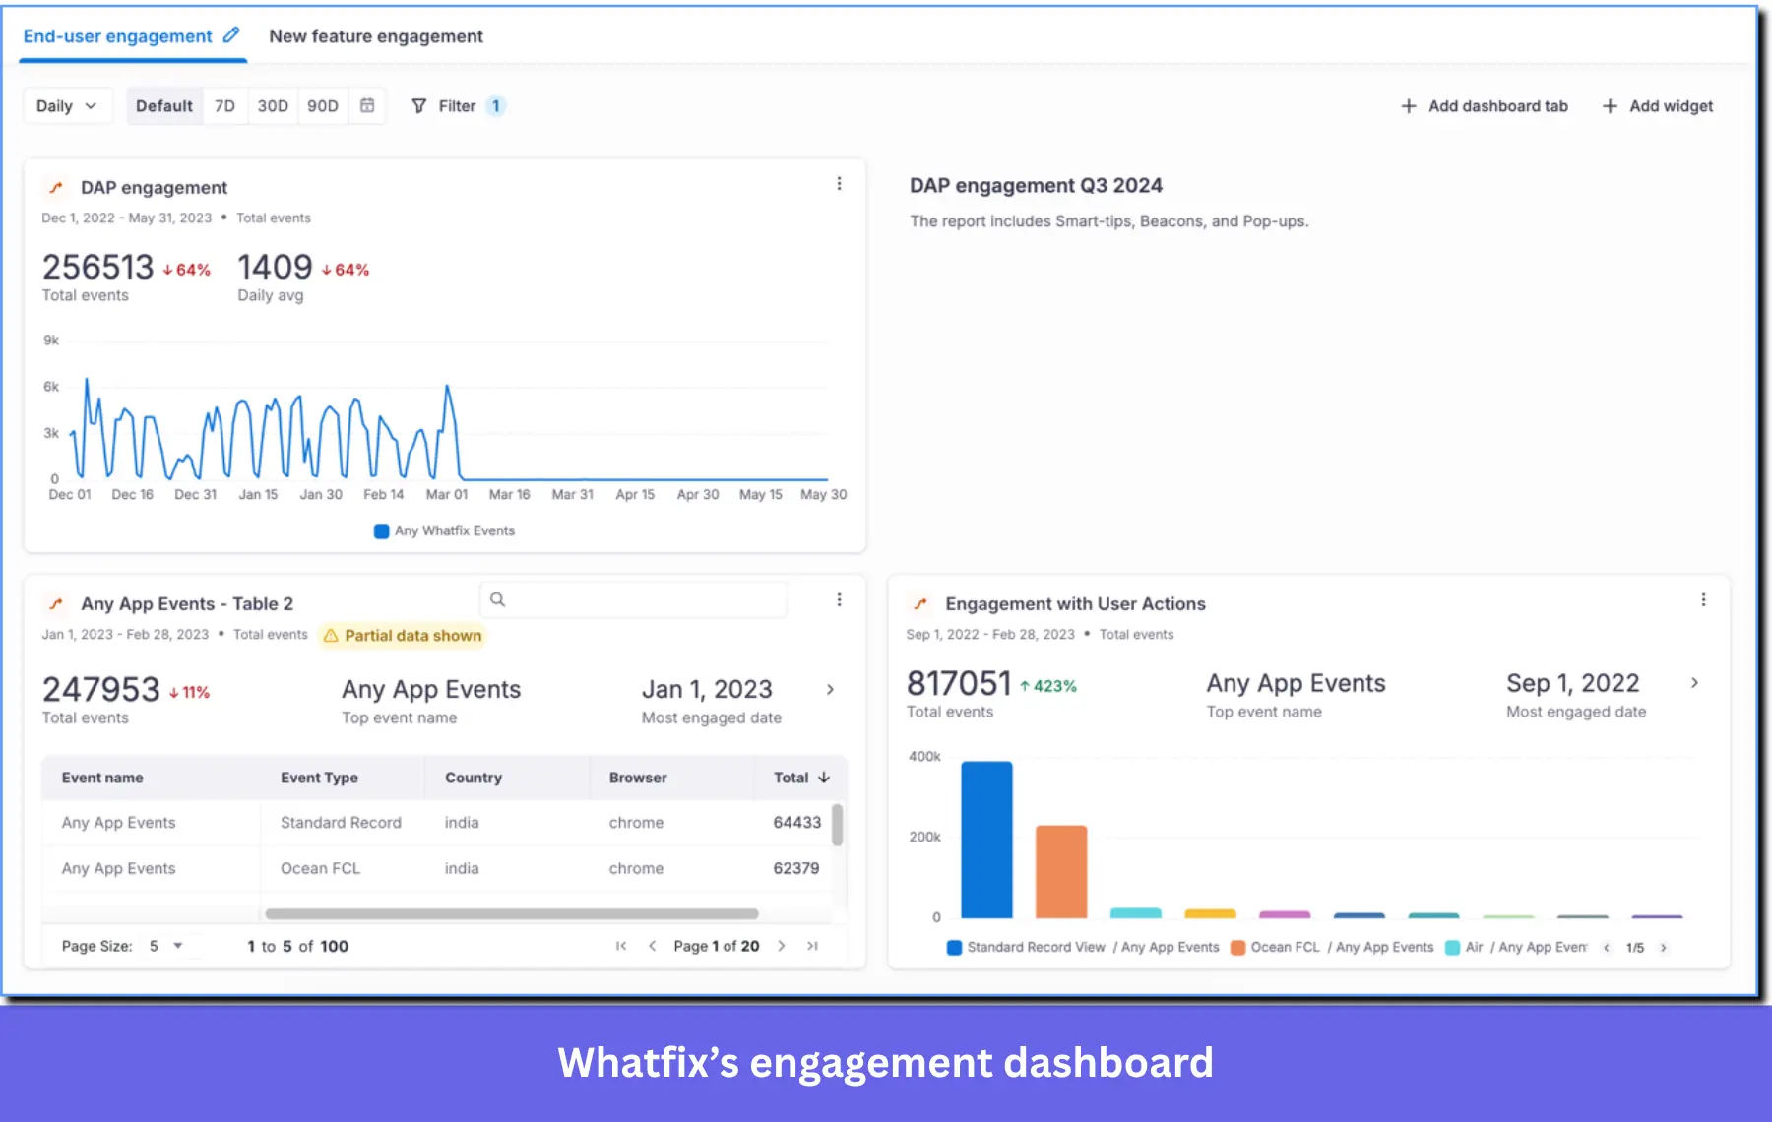The height and width of the screenshot is (1122, 1772).
Task: Click the tall blue Standard Record View bar
Action: [x=986, y=840]
